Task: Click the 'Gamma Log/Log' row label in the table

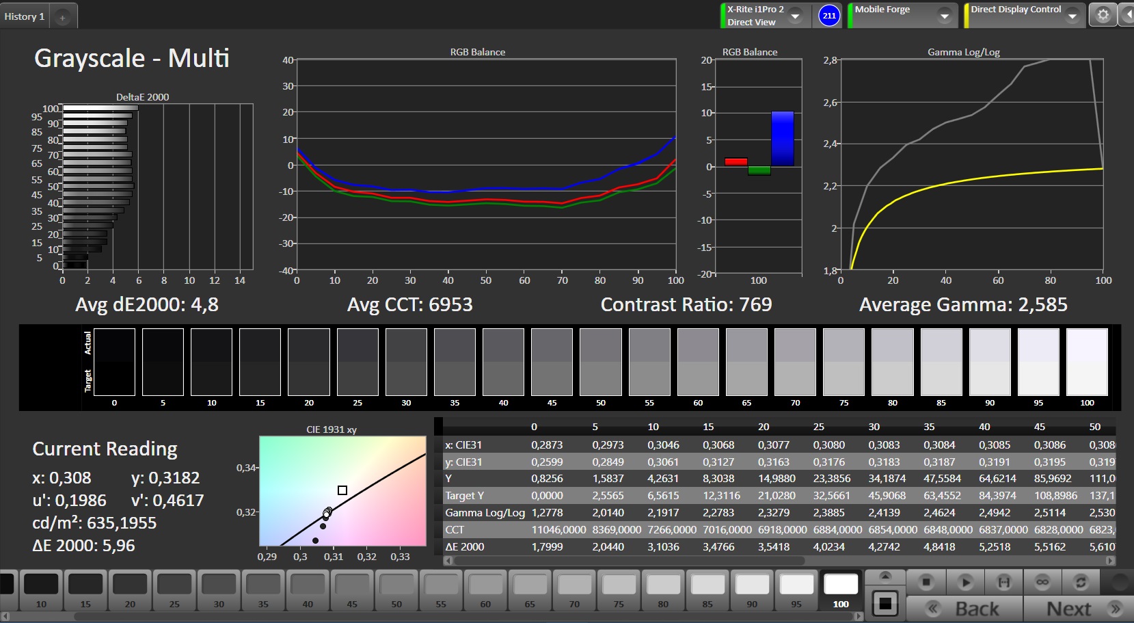Action: pos(485,513)
